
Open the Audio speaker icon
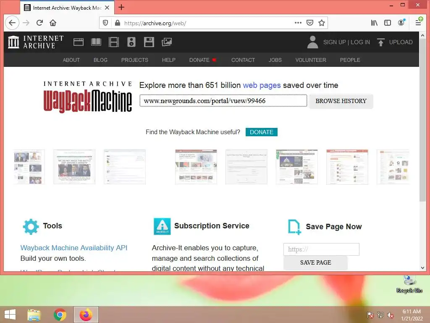[131, 42]
